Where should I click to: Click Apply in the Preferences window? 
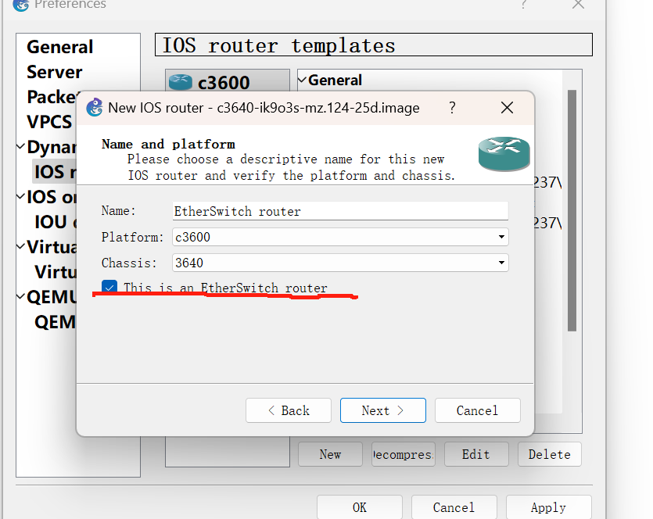548,507
